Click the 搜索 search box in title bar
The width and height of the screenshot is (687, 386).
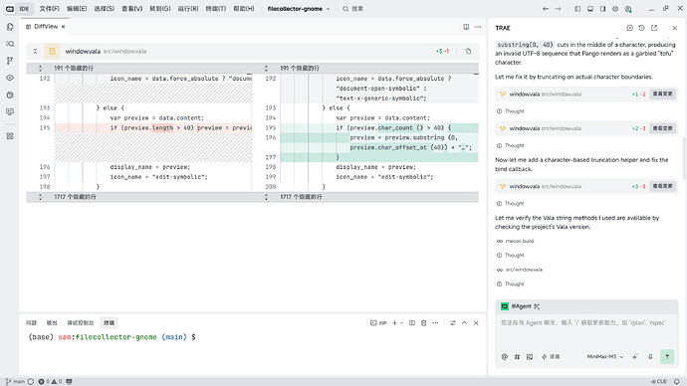pyautogui.click(x=352, y=9)
